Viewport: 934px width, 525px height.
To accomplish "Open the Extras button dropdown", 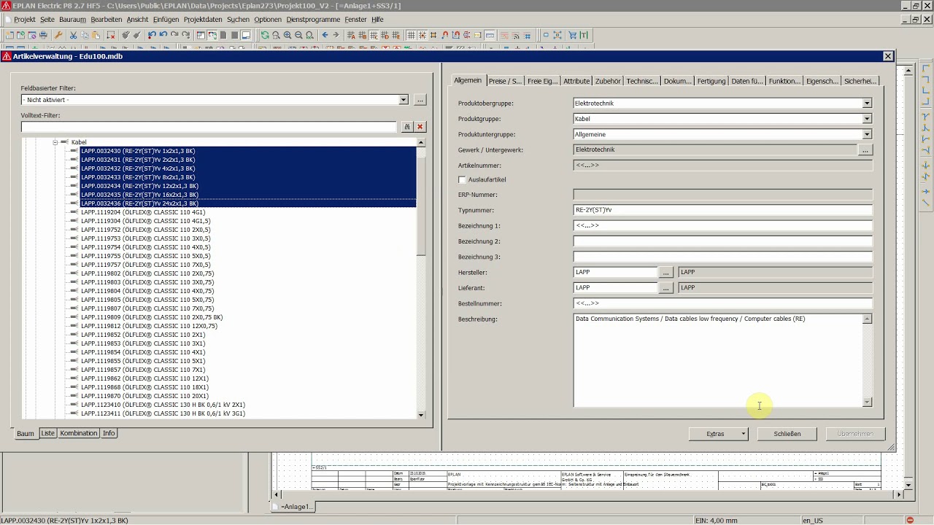I will coord(744,434).
